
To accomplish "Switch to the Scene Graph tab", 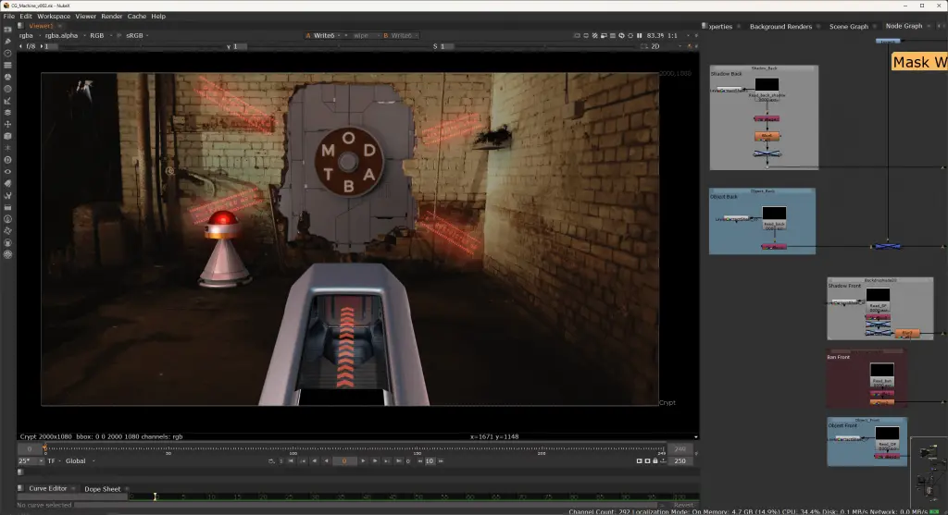I will 848,27.
